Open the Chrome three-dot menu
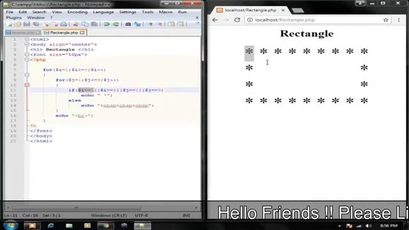This screenshot has width=409, height=230. coord(399,20)
